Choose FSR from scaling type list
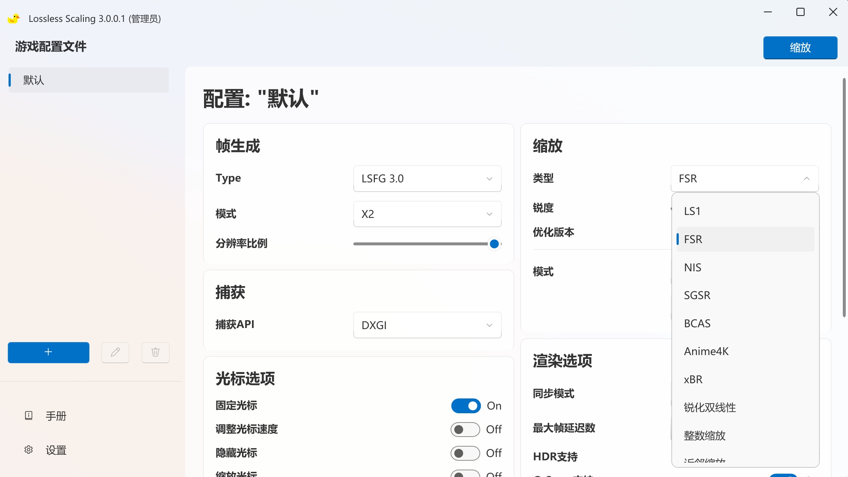Image resolution: width=848 pixels, height=477 pixels. (x=745, y=239)
